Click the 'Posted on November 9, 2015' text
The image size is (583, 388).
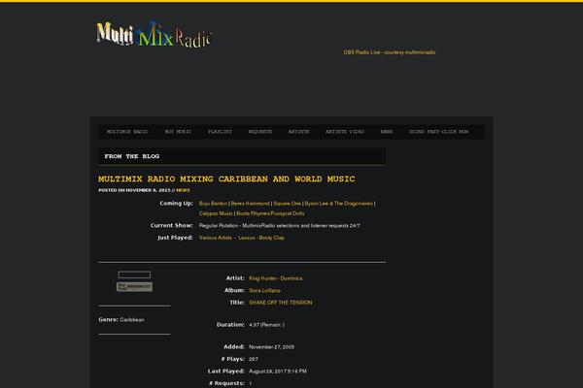134,190
